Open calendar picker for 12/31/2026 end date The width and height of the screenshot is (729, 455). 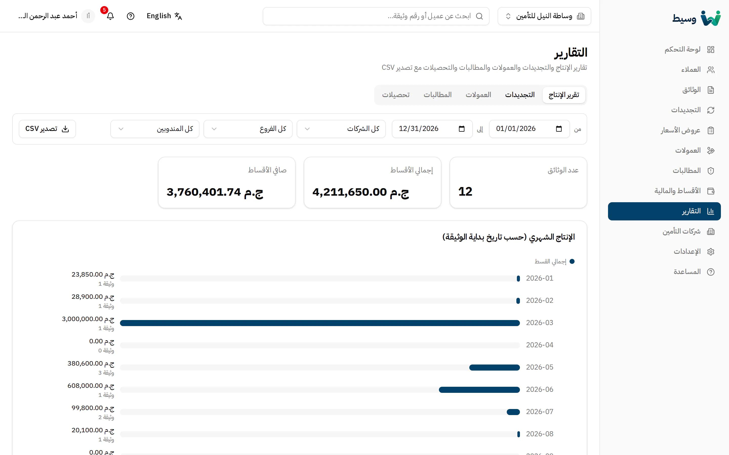(x=461, y=129)
